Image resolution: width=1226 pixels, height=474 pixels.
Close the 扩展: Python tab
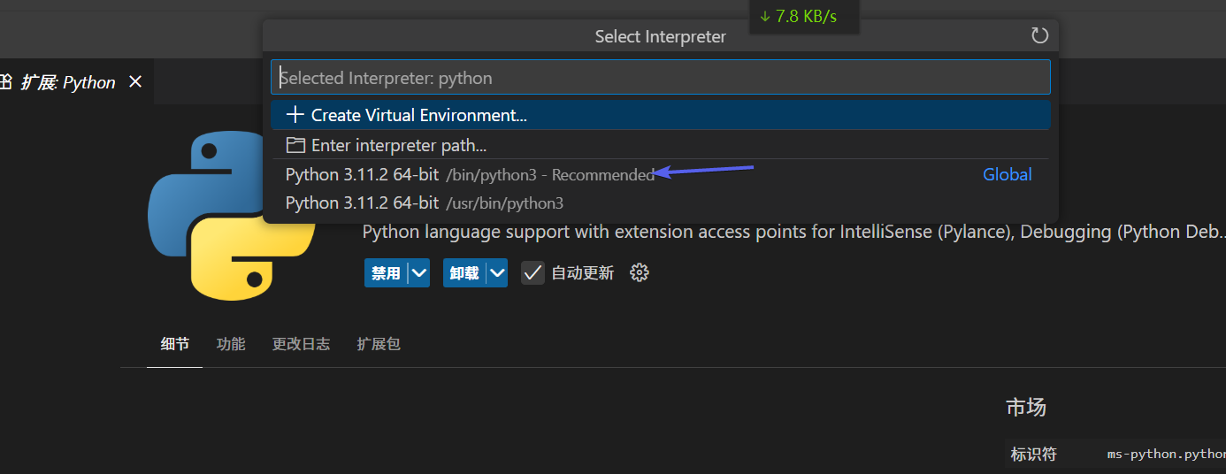click(135, 82)
